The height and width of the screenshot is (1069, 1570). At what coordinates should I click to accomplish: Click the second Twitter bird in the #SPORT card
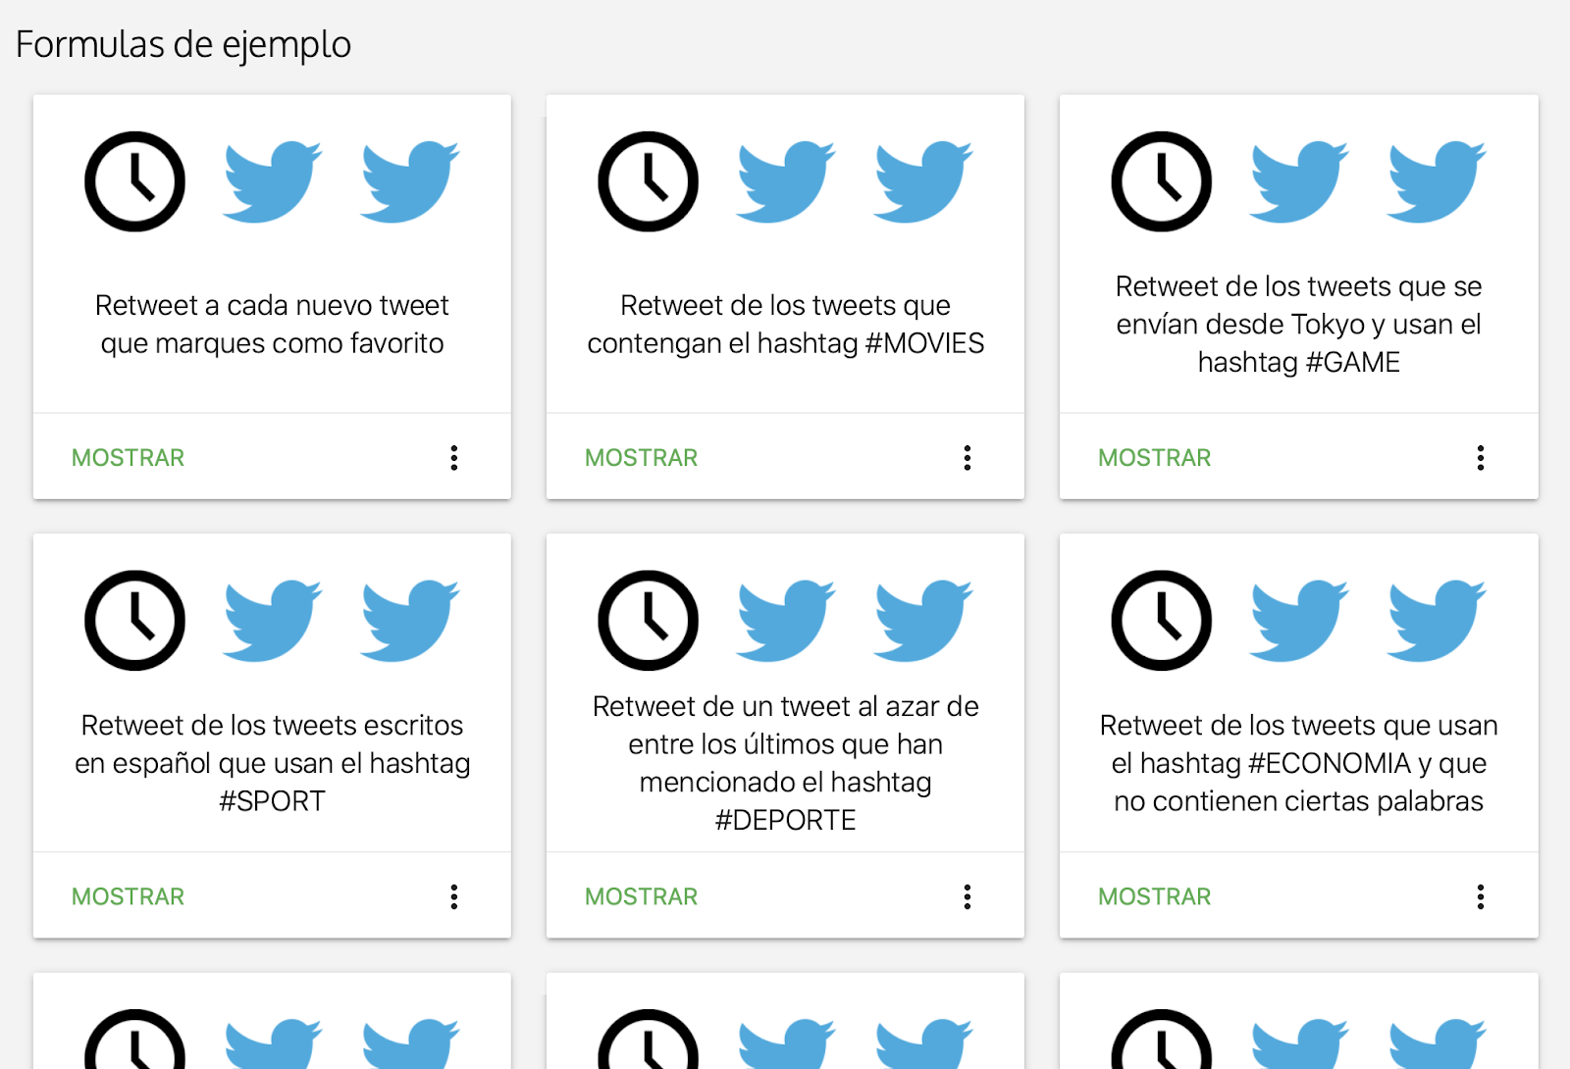click(x=409, y=621)
